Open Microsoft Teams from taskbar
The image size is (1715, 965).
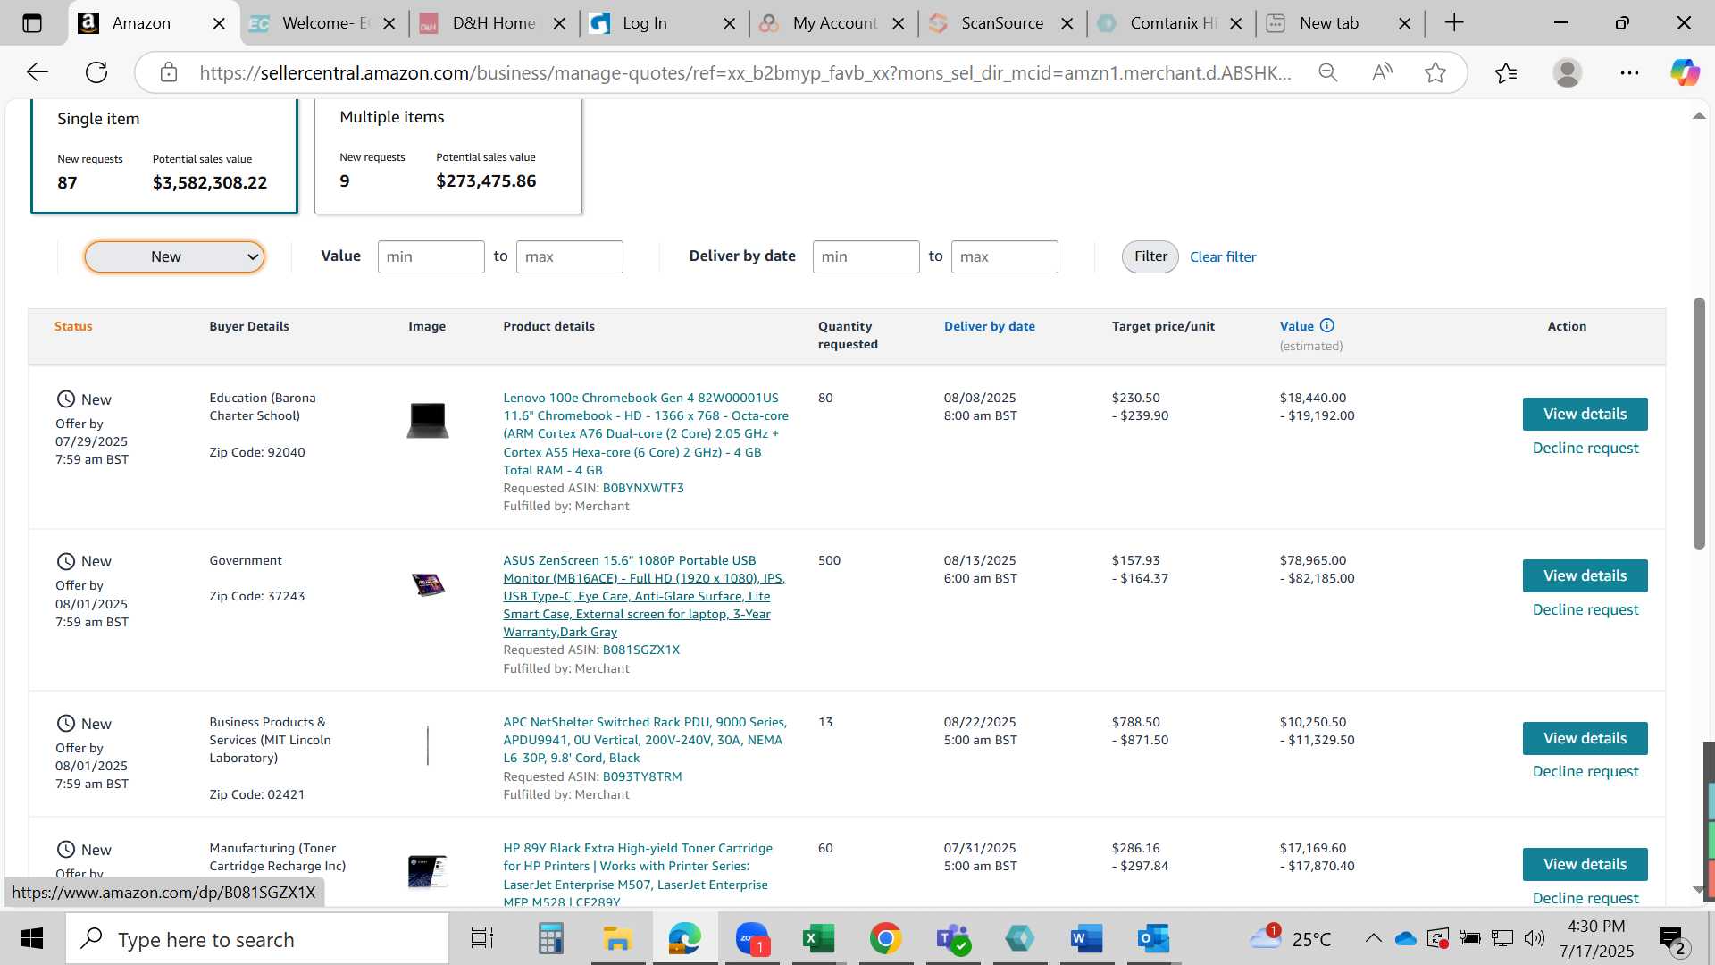click(x=952, y=939)
